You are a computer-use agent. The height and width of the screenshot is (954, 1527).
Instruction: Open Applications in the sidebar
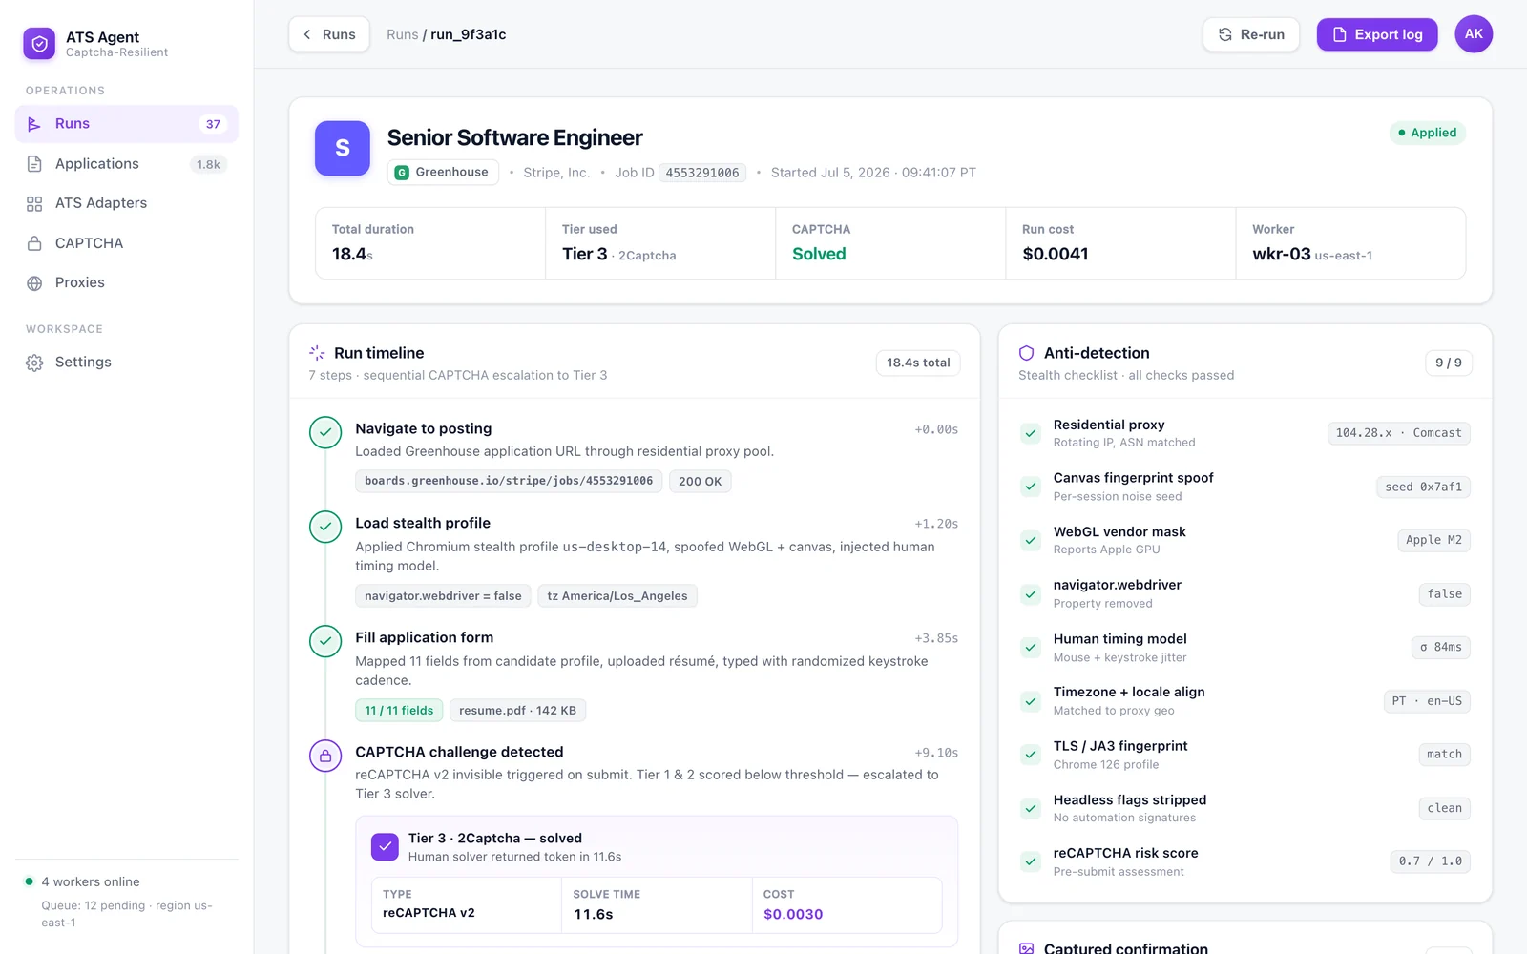click(127, 164)
